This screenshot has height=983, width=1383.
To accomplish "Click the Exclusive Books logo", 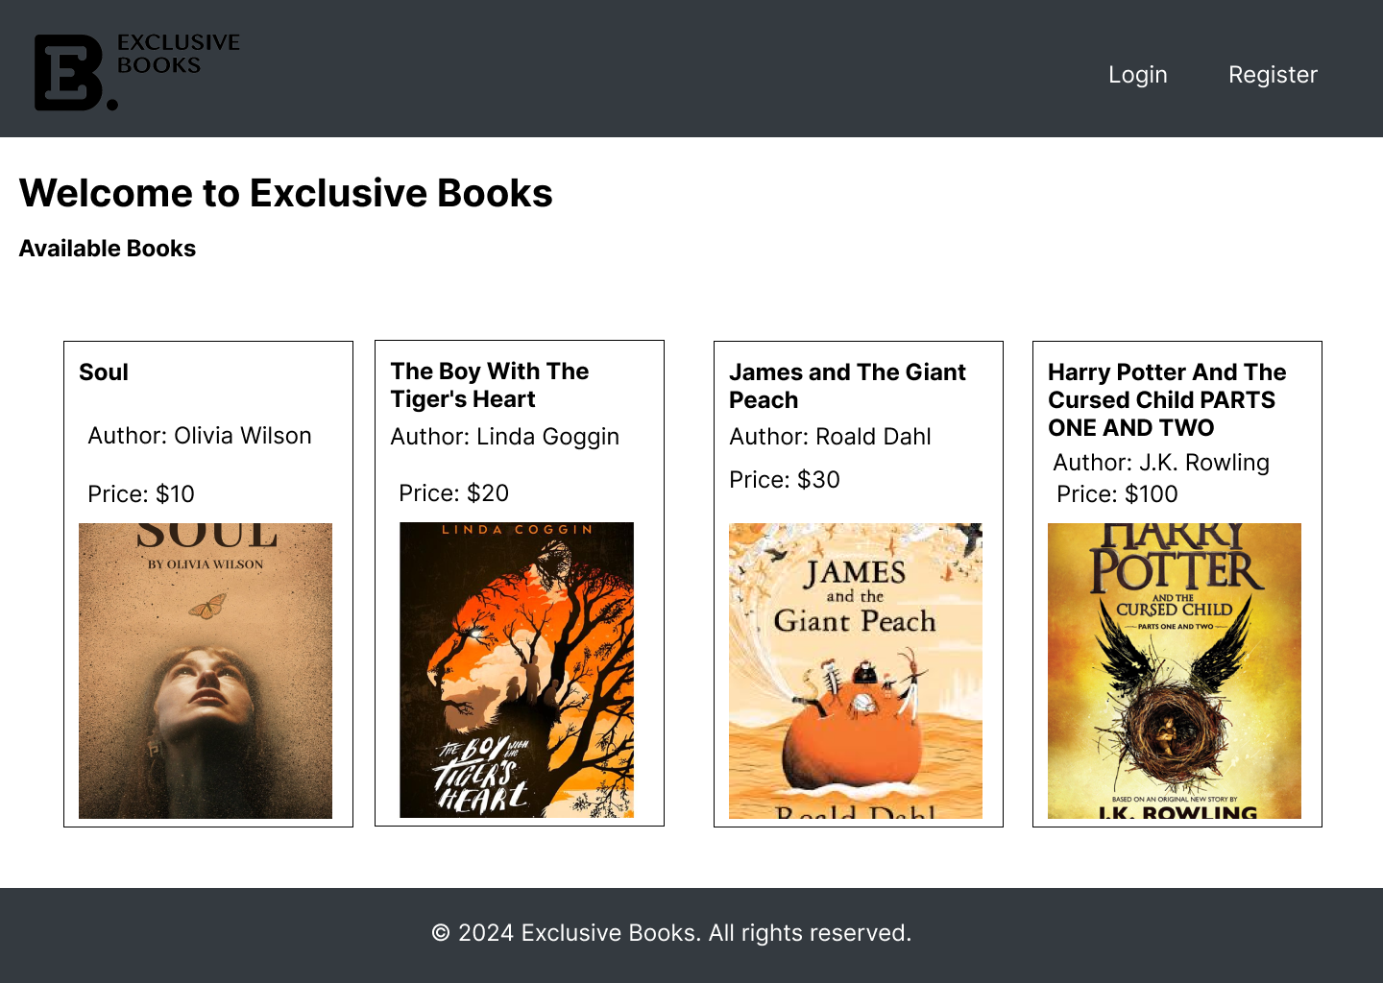I will click(136, 71).
